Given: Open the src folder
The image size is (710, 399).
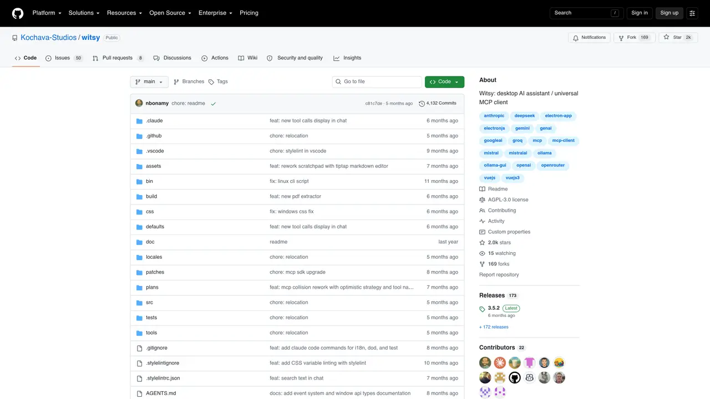Looking at the screenshot, I should (149, 303).
